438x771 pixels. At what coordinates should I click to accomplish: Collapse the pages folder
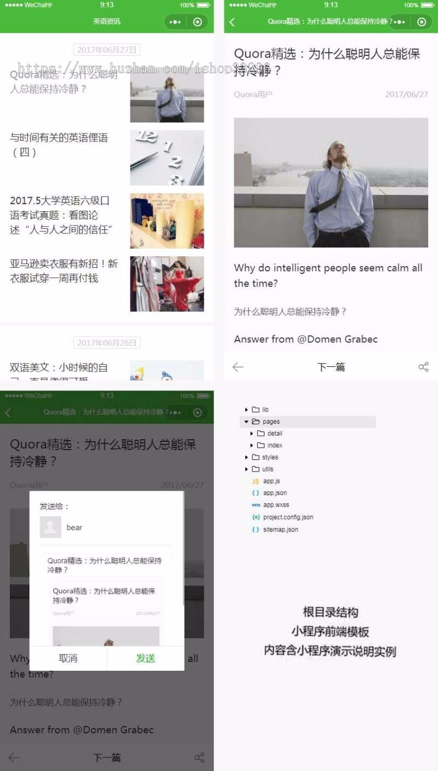pyautogui.click(x=246, y=421)
